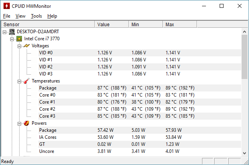Click the Voltages lightning bolt icon
The width and height of the screenshot is (249, 165).
click(27, 46)
